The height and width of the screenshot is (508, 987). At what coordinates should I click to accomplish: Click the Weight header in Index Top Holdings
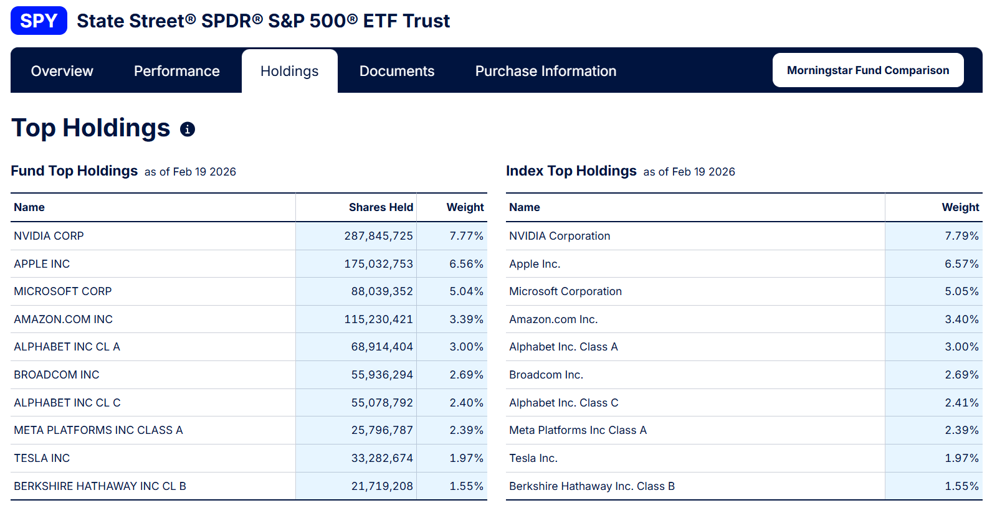(960, 207)
